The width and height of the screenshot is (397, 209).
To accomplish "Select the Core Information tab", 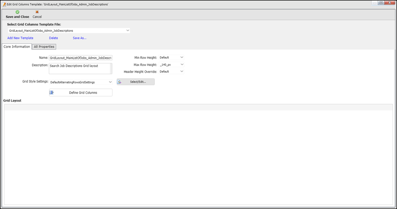I will point(17,47).
